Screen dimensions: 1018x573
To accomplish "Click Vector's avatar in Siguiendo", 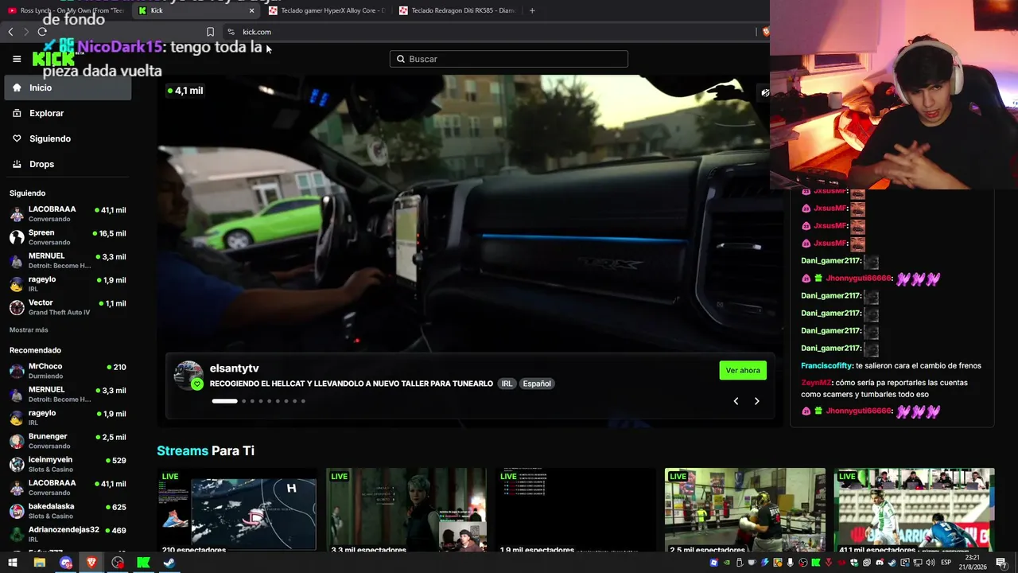I will (17, 307).
